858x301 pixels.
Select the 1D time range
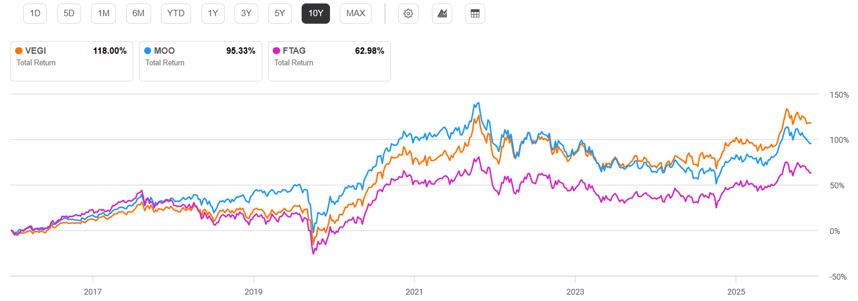click(35, 13)
